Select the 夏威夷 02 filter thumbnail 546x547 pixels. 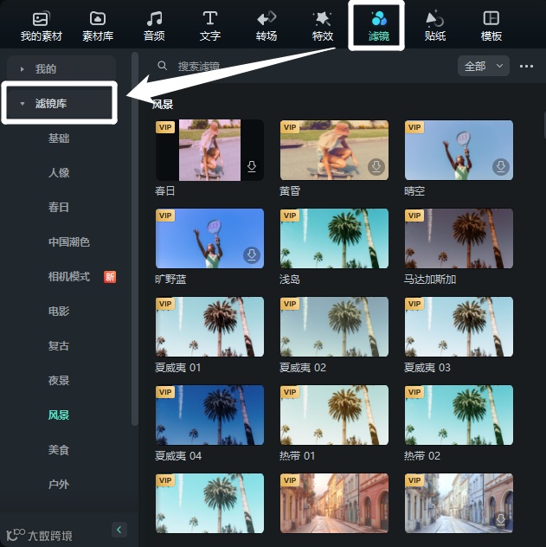334,326
